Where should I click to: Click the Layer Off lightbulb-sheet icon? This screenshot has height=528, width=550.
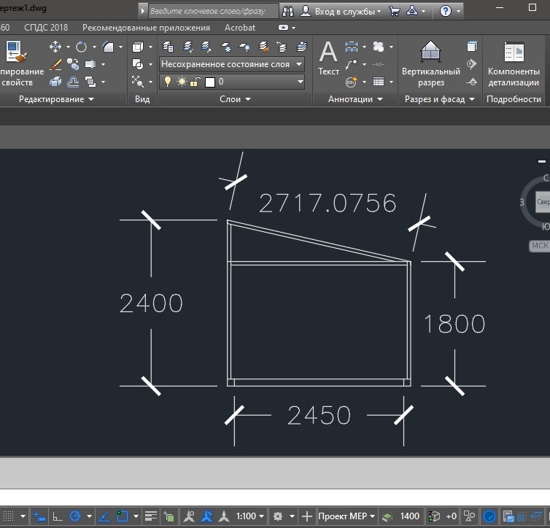244,47
